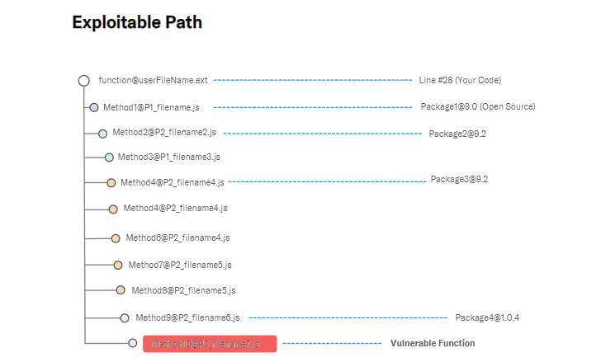Viewport: 601px width, 362px height.
Task: Select the orange node circle for Method7
Action: tap(118, 265)
